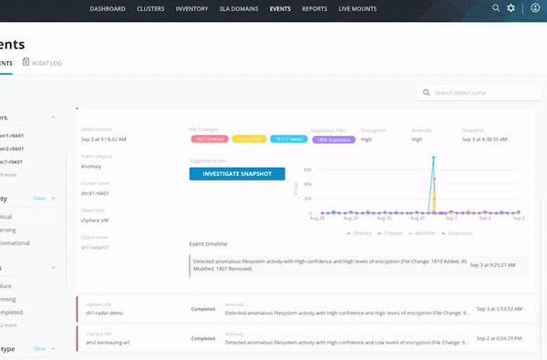
Task: Click the 1807 Deleted badge
Action: click(210, 139)
